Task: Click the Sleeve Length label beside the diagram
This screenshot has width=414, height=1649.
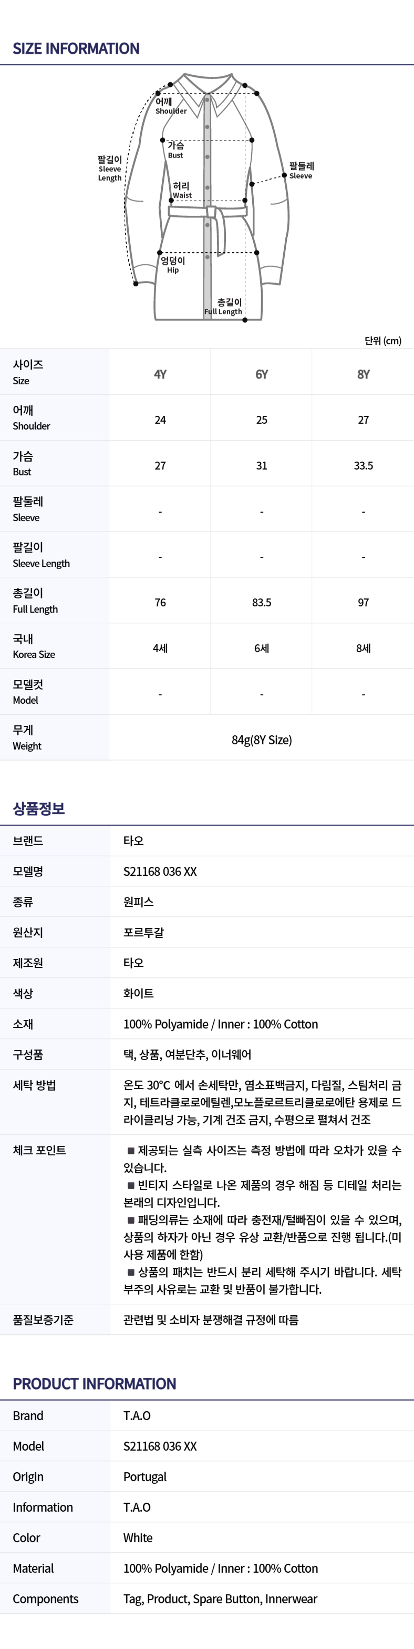Action: (x=110, y=169)
